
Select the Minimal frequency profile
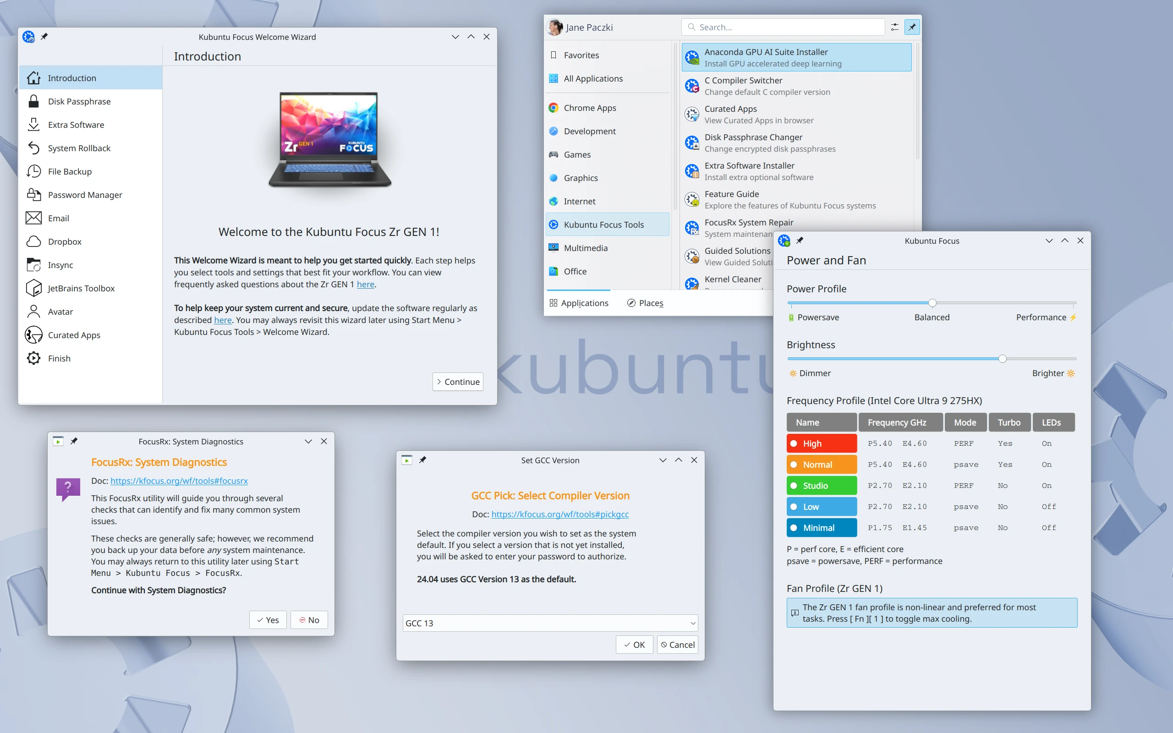(822, 527)
